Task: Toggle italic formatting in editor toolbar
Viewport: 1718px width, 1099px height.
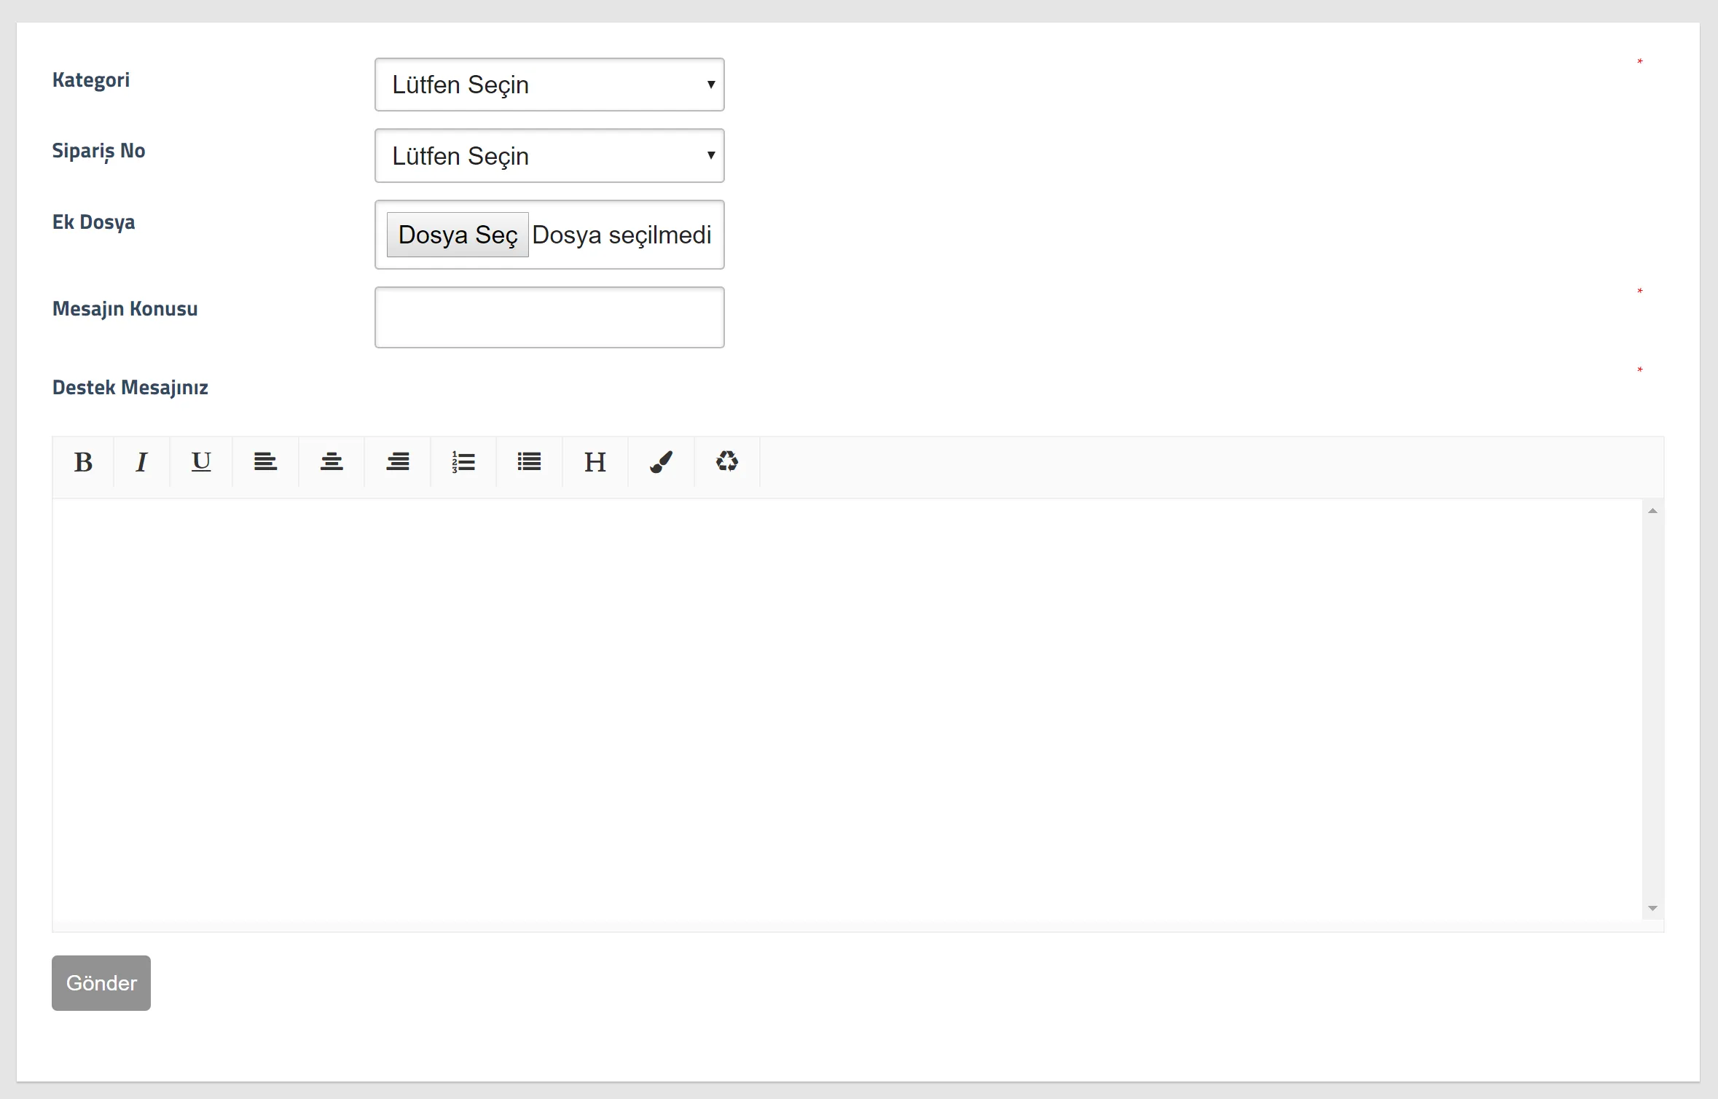Action: tap(141, 462)
